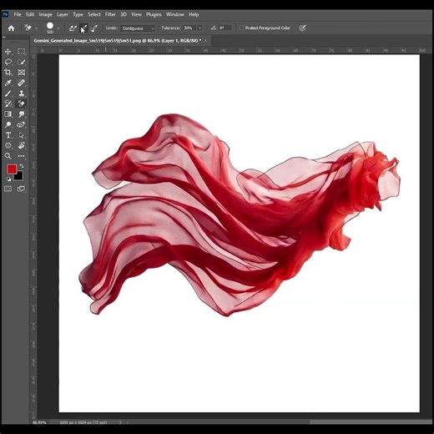Open the Filter menu

click(x=110, y=14)
